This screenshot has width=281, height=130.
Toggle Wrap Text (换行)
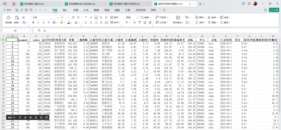(x=114, y=17)
